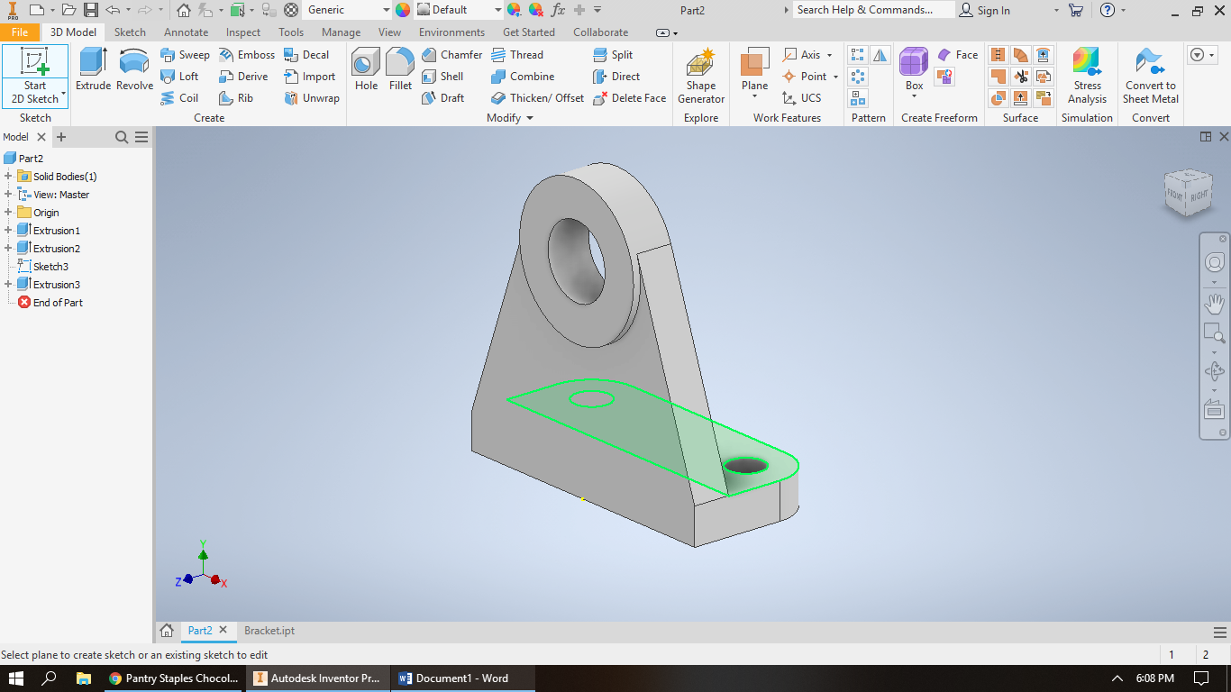Screen dimensions: 1231x692
Task: Go to the Home view tab
Action: 167,631
